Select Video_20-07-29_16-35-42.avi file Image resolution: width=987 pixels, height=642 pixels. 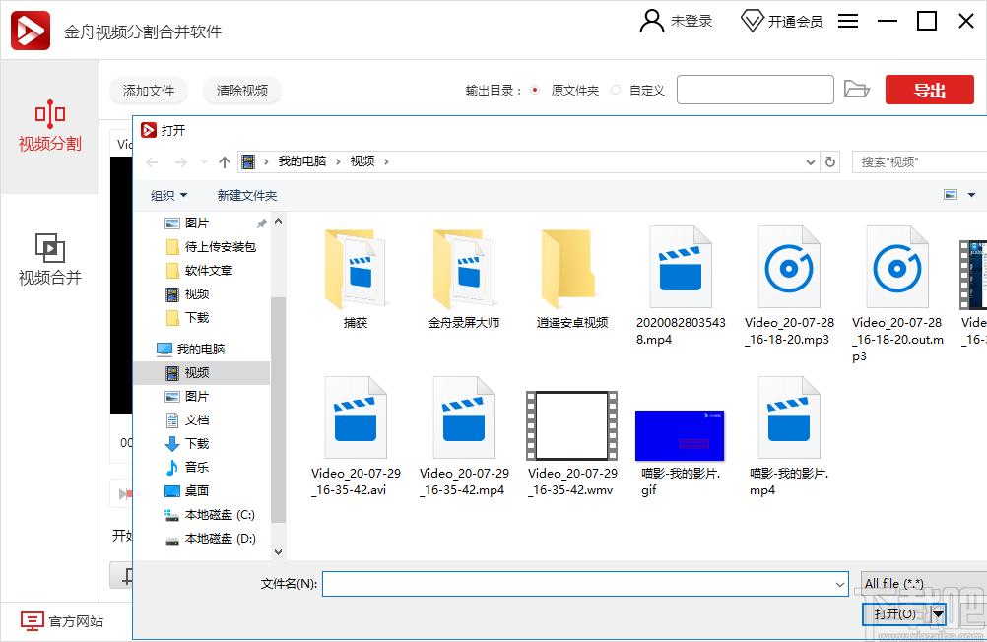(356, 437)
